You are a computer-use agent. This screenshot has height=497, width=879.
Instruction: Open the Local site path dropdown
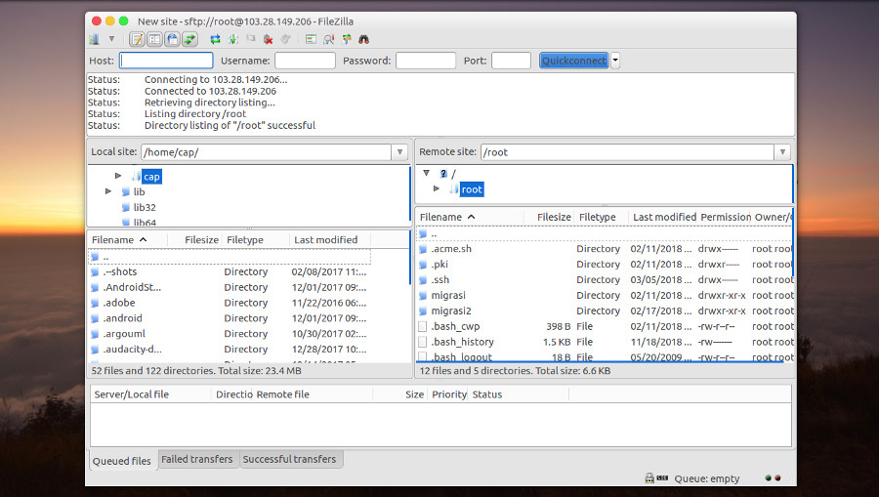pyautogui.click(x=399, y=152)
